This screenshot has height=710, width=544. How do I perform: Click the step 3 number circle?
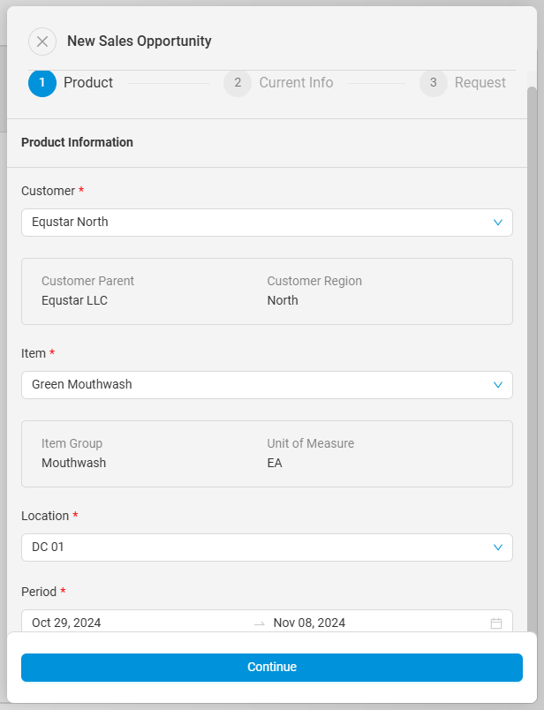433,83
